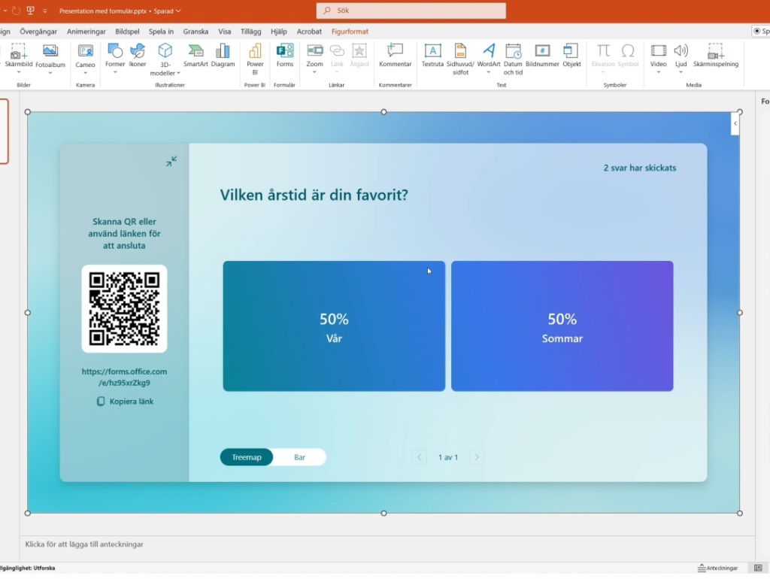This screenshot has height=579, width=770.
Task: Open the Bildspel tab
Action: 127,32
